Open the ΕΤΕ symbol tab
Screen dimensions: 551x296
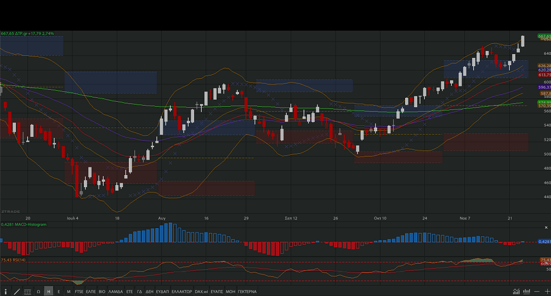tap(129, 292)
